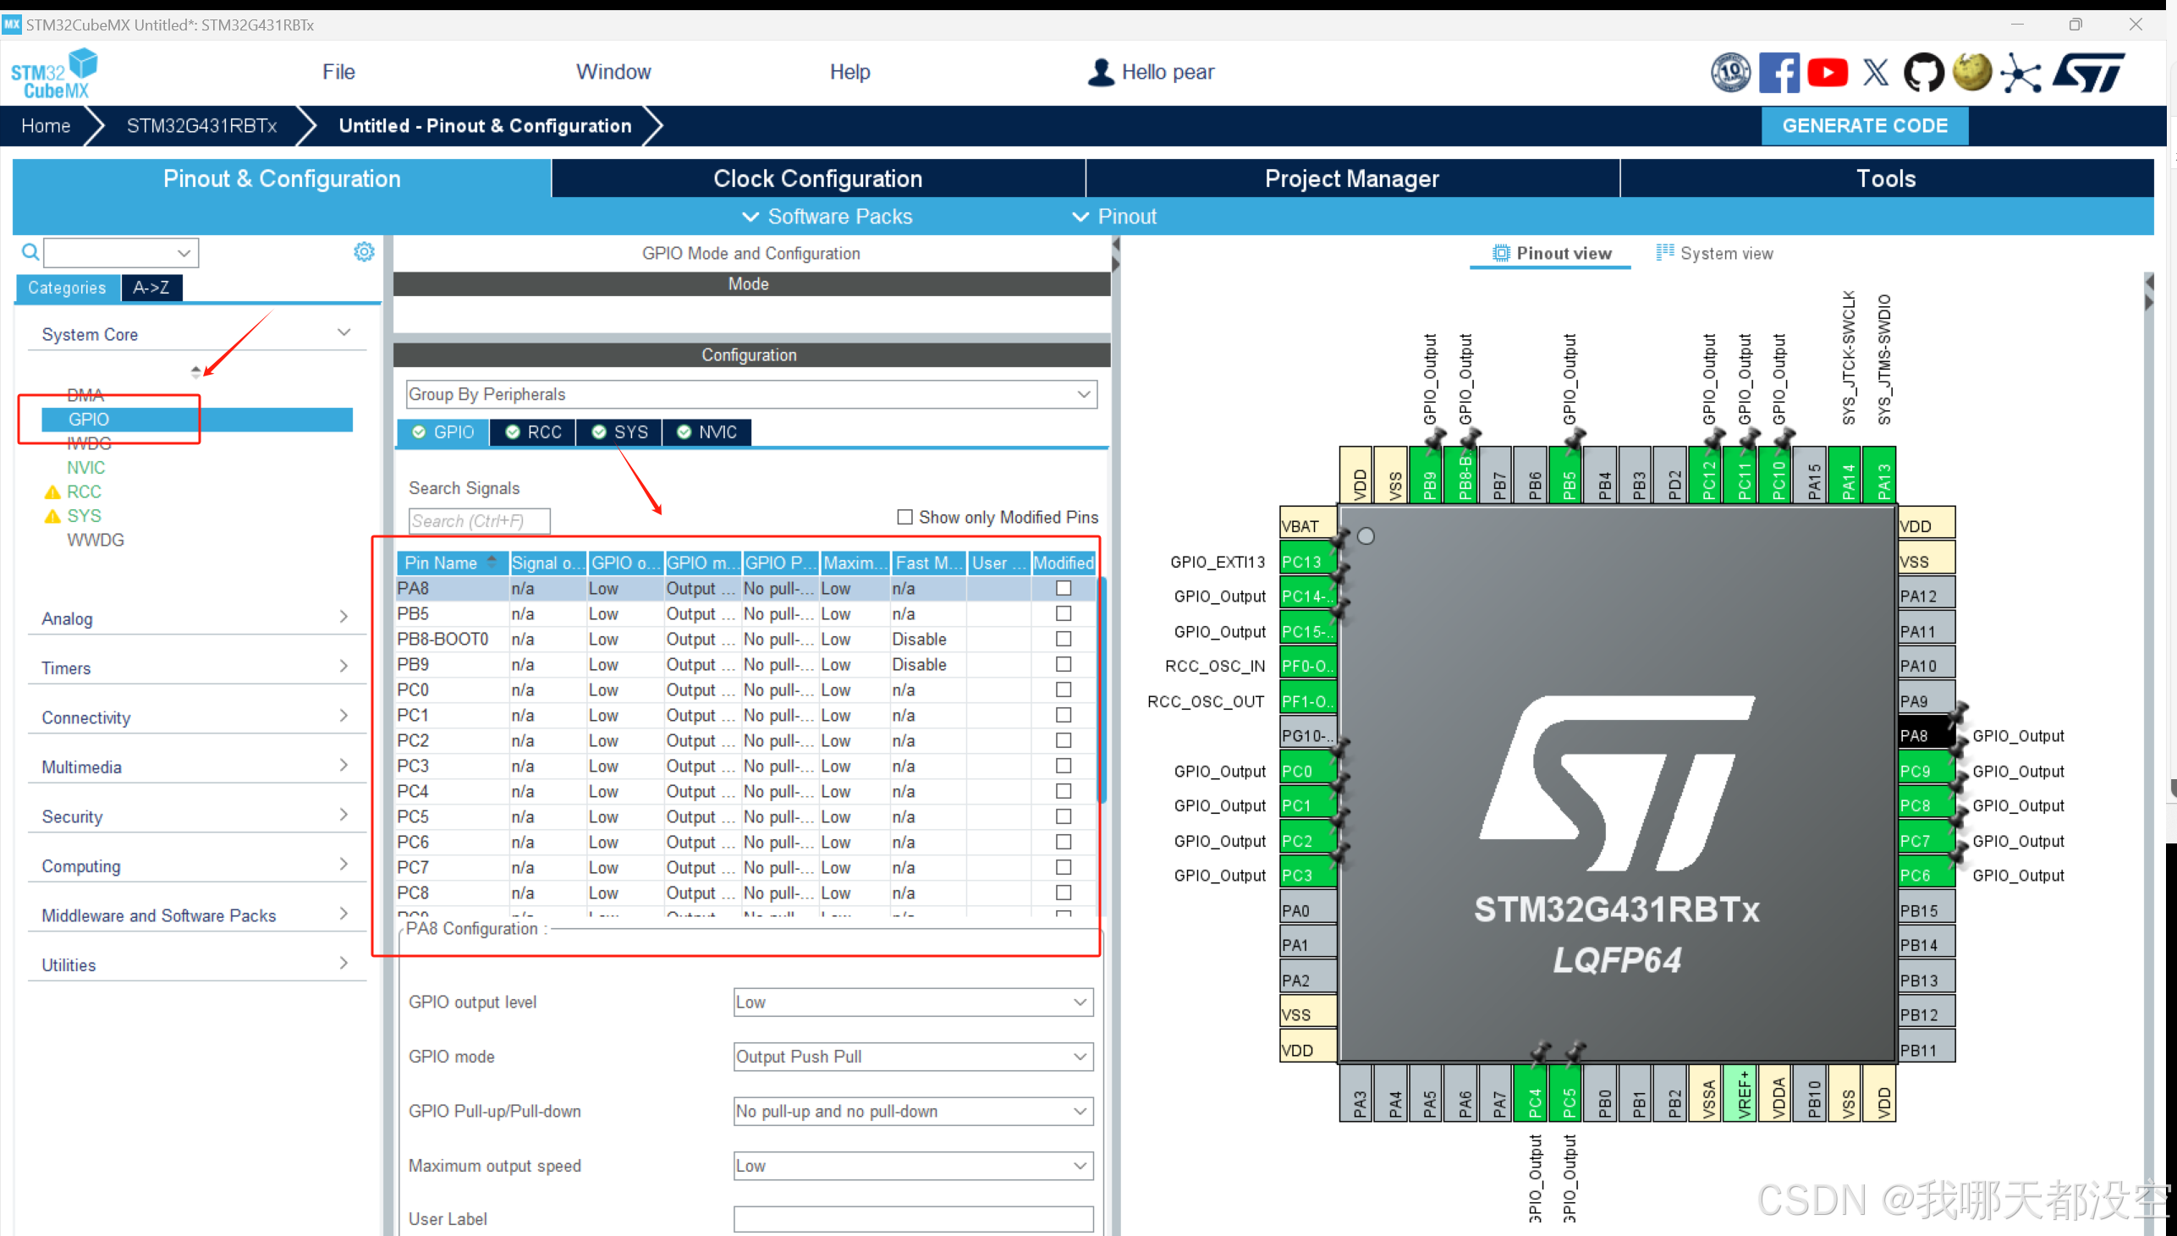
Task: Open GPIO output level dropdown
Action: [x=913, y=1002]
